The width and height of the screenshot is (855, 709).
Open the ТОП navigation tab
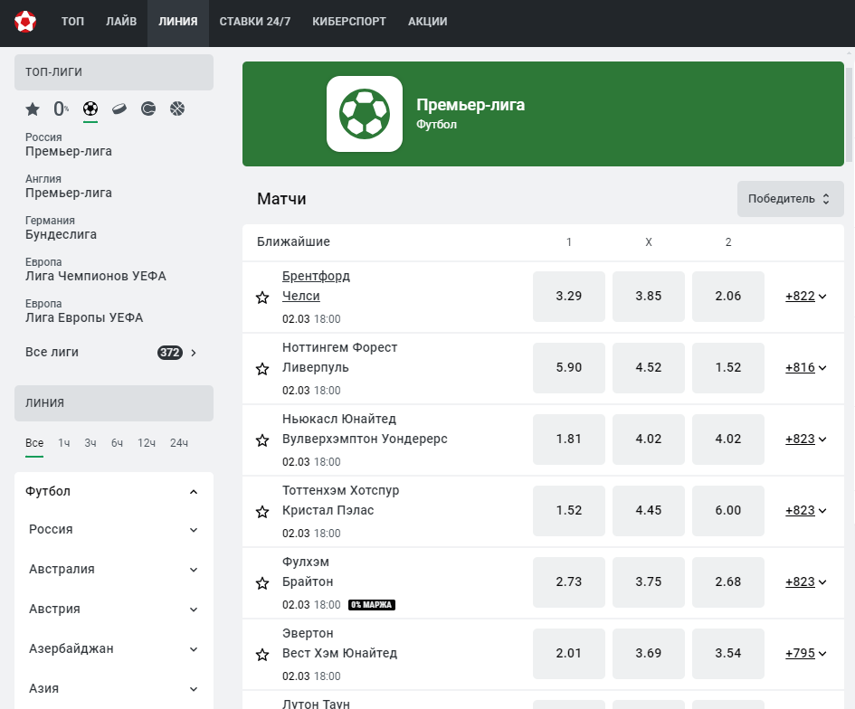click(x=72, y=22)
